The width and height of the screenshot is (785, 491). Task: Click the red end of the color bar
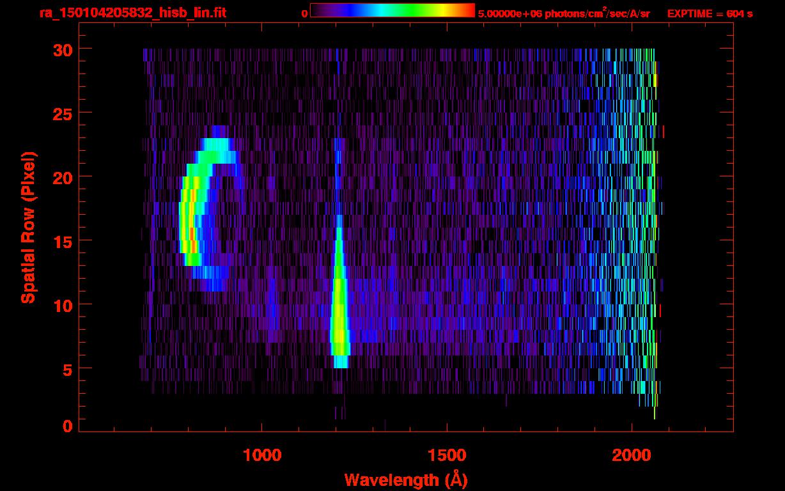(468, 10)
